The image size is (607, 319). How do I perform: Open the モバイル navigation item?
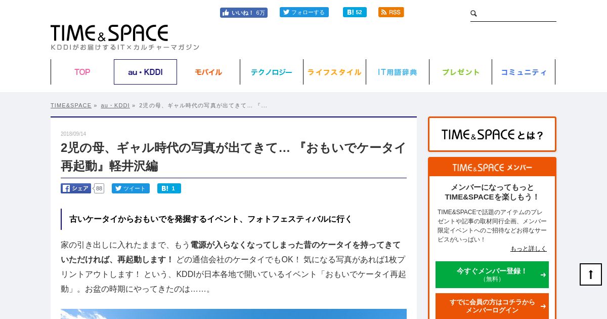[208, 72]
